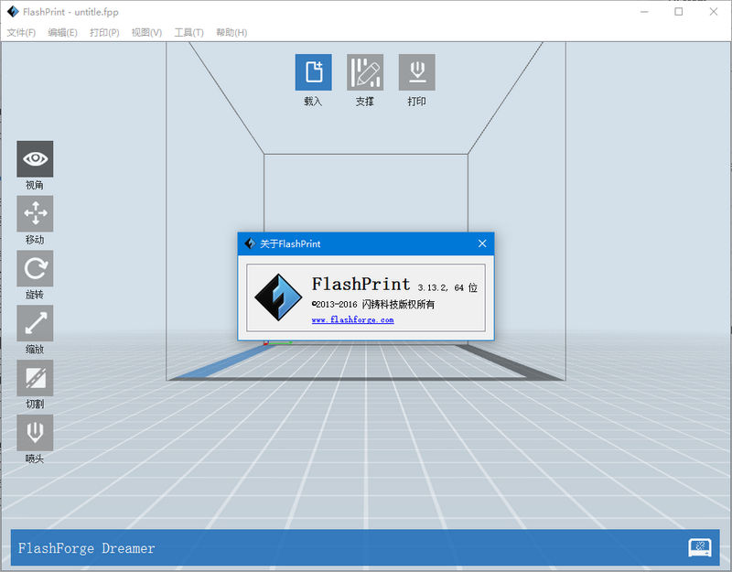Click the ©2013-2016 闪铸科技版权所有 copyright text
Viewport: 732px width, 572px height.
[x=373, y=305]
